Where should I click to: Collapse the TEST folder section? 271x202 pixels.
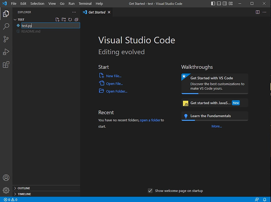click(x=46, y=20)
